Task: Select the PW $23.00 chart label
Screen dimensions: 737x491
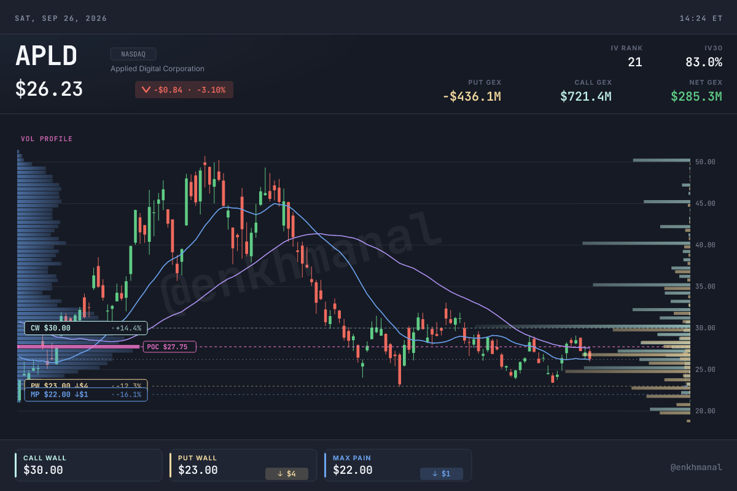Action: click(x=86, y=384)
